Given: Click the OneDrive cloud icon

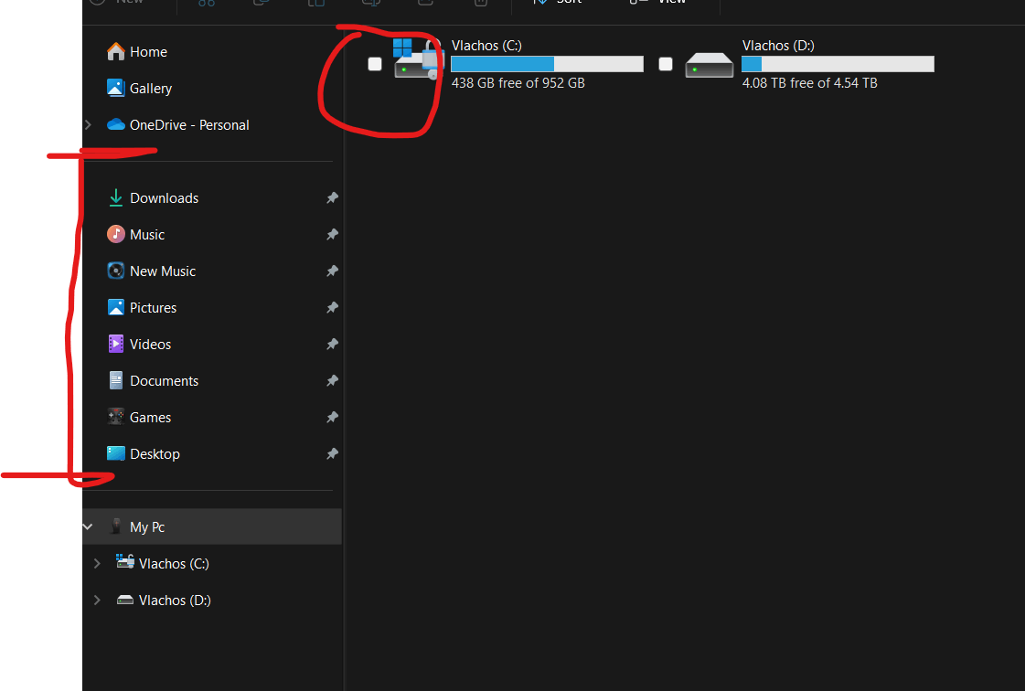Looking at the screenshot, I should [x=116, y=124].
